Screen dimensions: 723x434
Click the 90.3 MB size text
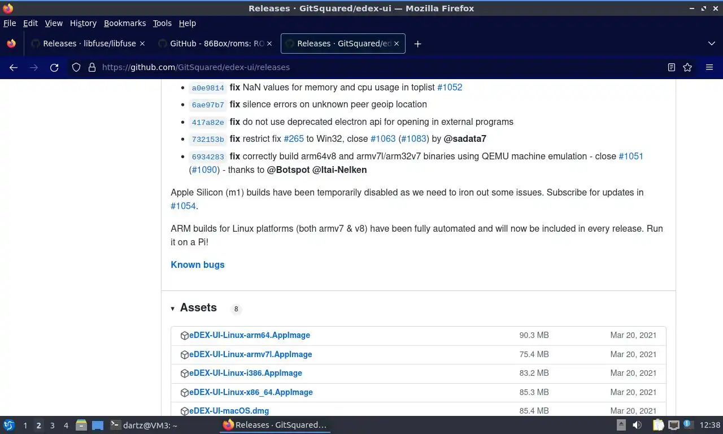[534, 335]
